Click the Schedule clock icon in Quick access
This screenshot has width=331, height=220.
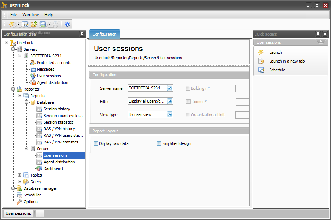click(261, 70)
